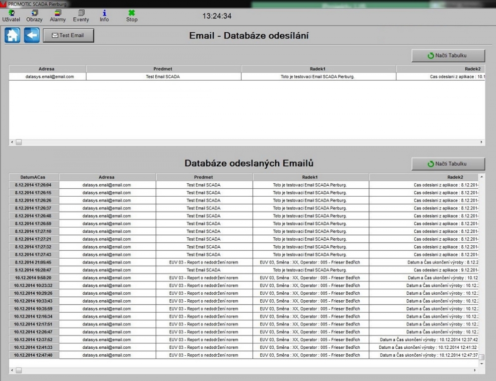Click the lower table's vertical scrollbar down arrow
This screenshot has width=496, height=381.
482,363
